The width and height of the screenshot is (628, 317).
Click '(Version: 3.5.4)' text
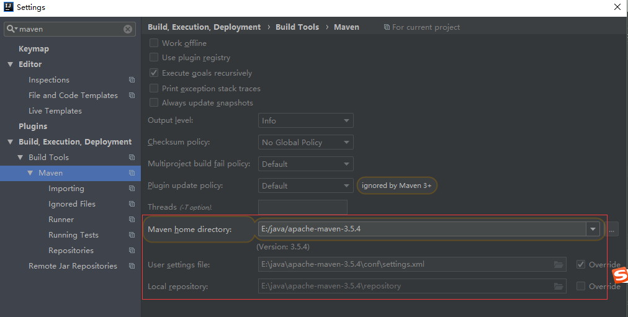[283, 246]
